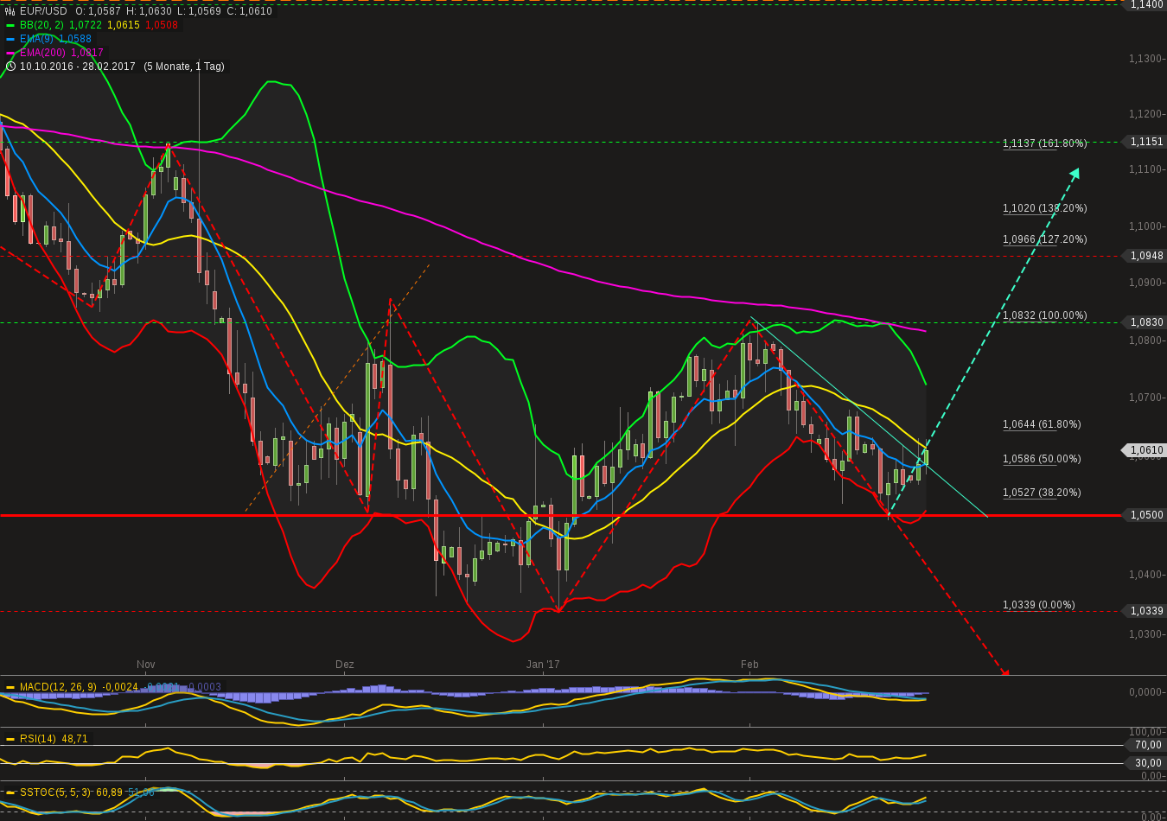Click the 1,0948 price marker on axis
The image size is (1167, 821).
[1145, 256]
